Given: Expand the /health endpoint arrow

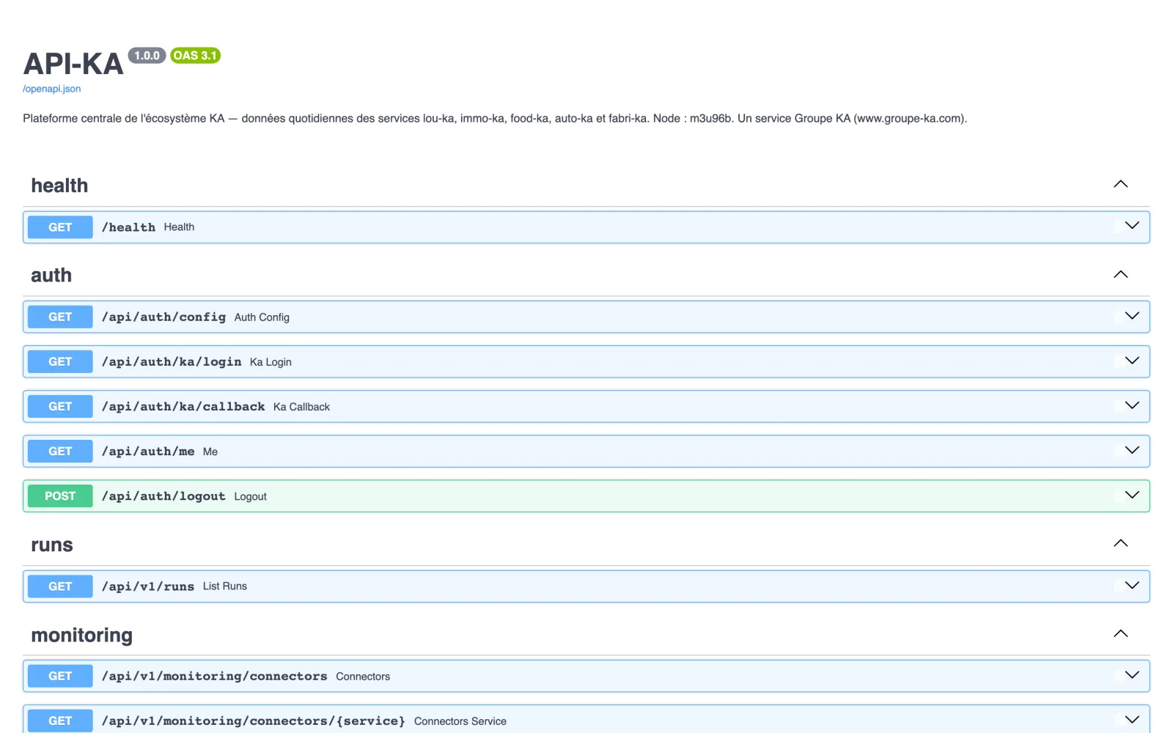Looking at the screenshot, I should tap(1132, 226).
